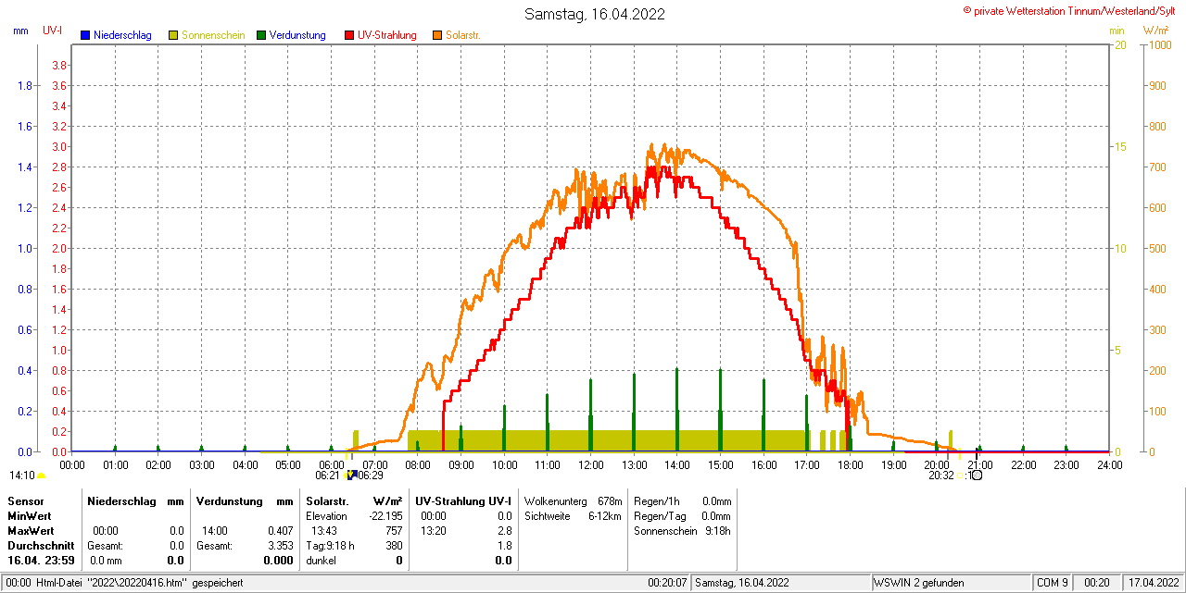This screenshot has width=1186, height=593.
Task: Click the Tag:9:18 h entry
Action: pyautogui.click(x=330, y=546)
